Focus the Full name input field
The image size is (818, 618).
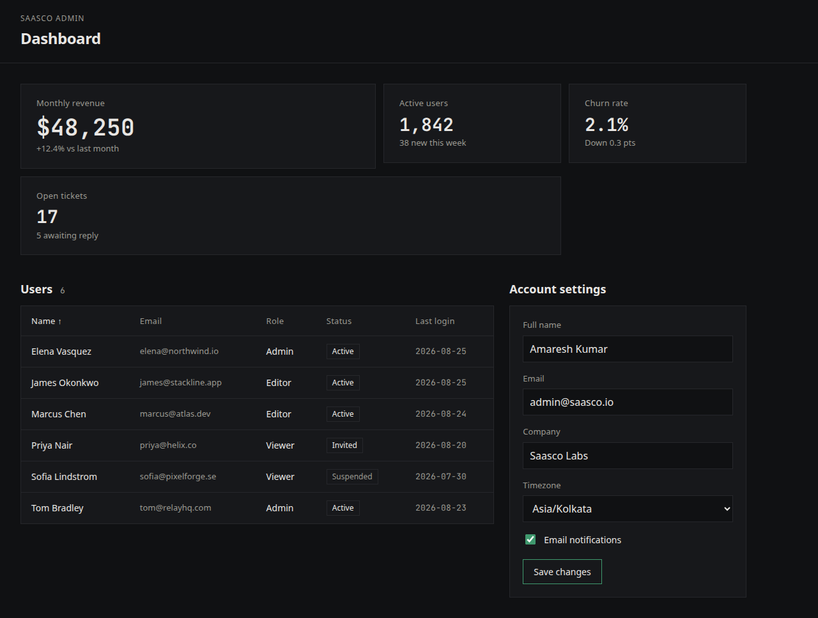point(628,349)
